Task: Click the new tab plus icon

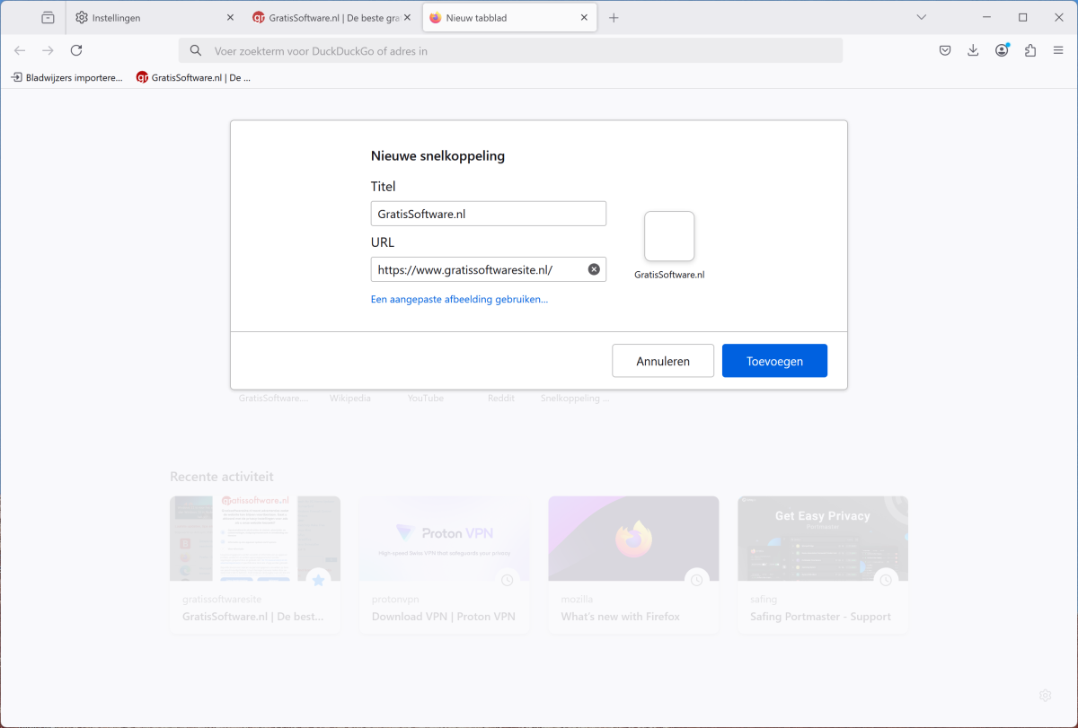Action: (x=614, y=18)
